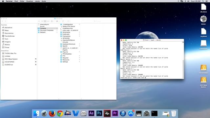Open Launchpad rocket icon in dock
This screenshot has width=210, height=118.
(44, 113)
